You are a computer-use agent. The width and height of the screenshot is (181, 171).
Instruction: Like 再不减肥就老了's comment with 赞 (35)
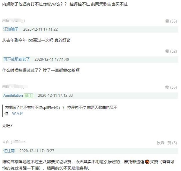click(171, 87)
